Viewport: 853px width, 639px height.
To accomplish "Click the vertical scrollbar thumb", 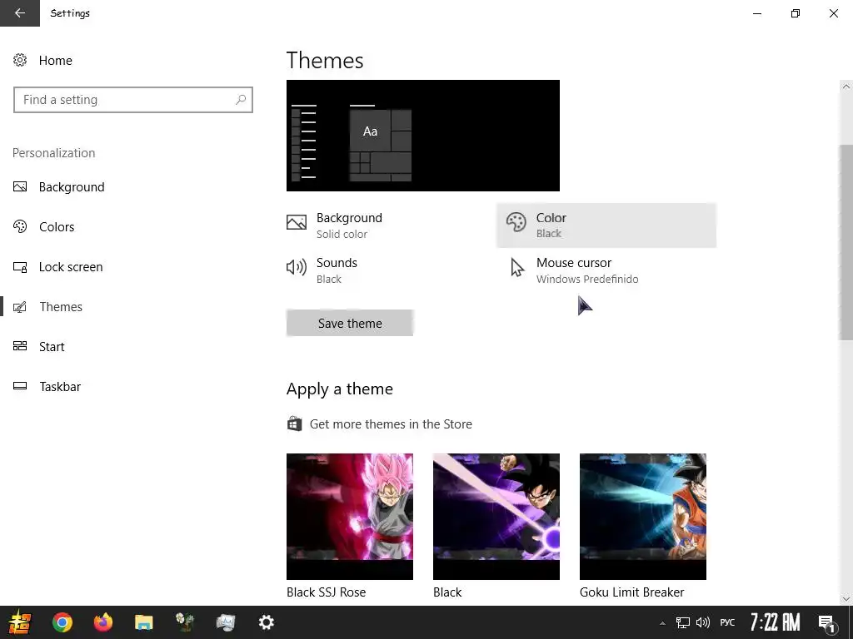I will pyautogui.click(x=846, y=242).
